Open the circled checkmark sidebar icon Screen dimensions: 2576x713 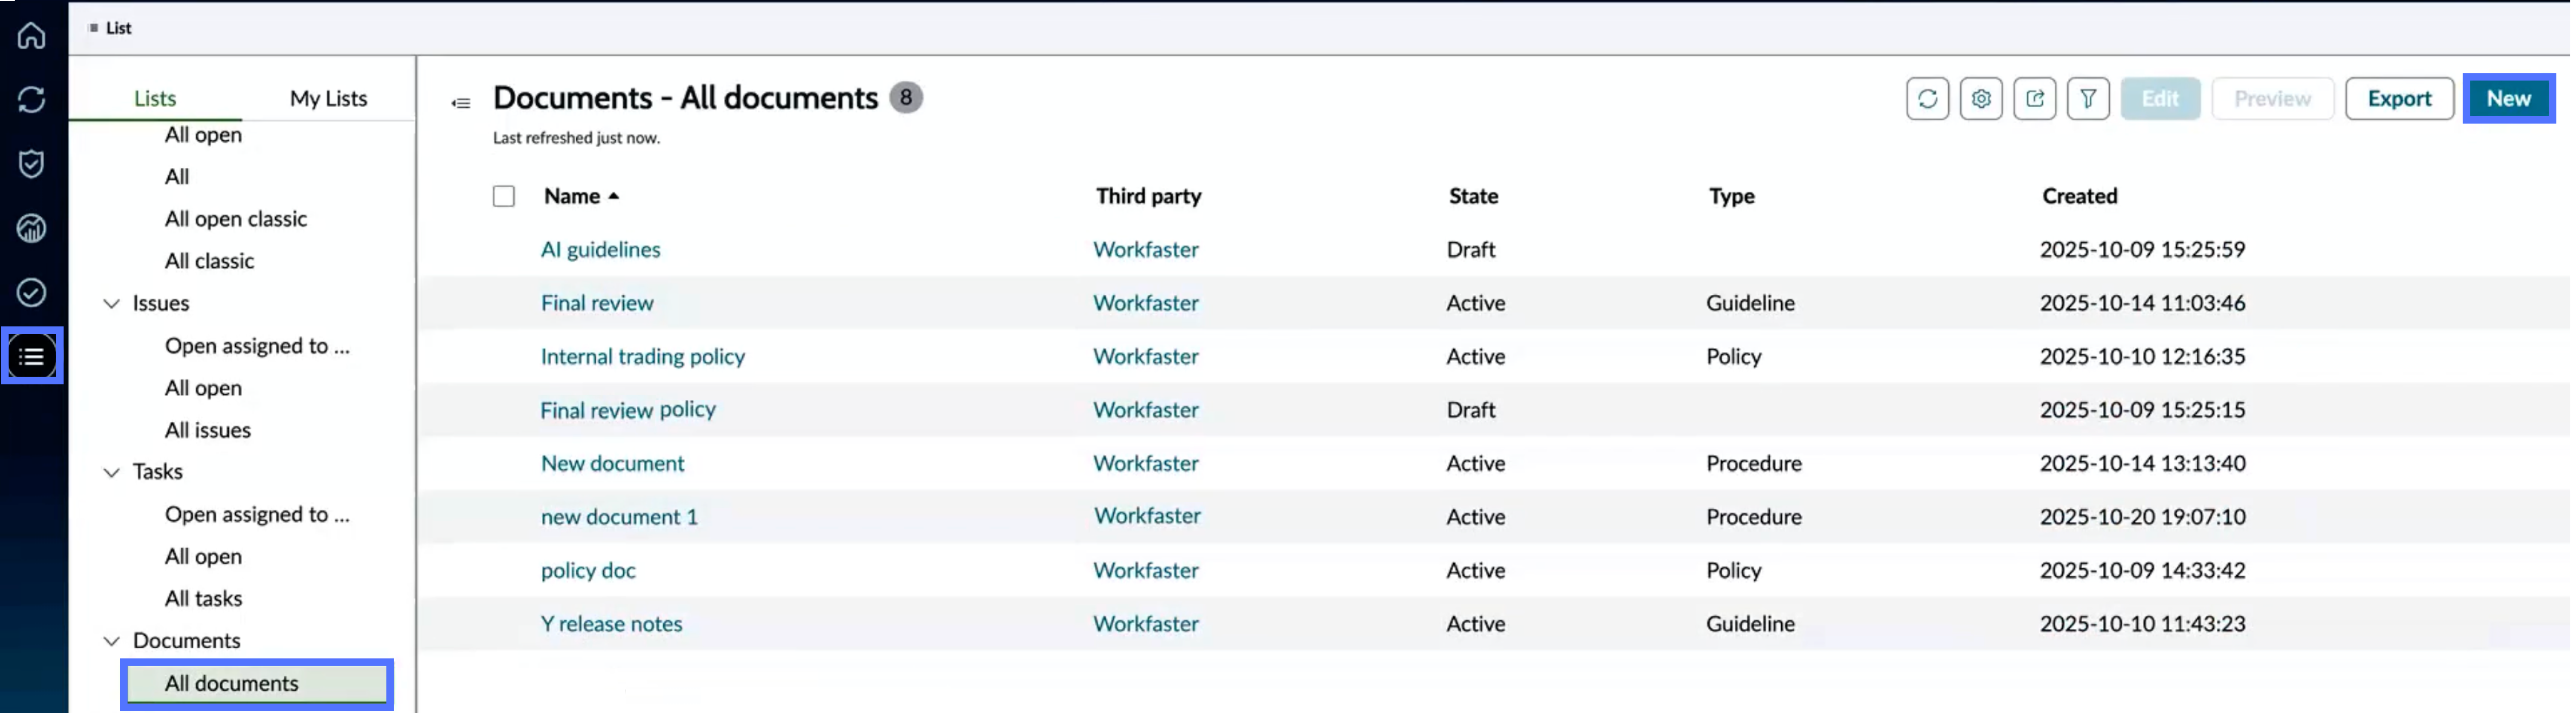tap(31, 293)
